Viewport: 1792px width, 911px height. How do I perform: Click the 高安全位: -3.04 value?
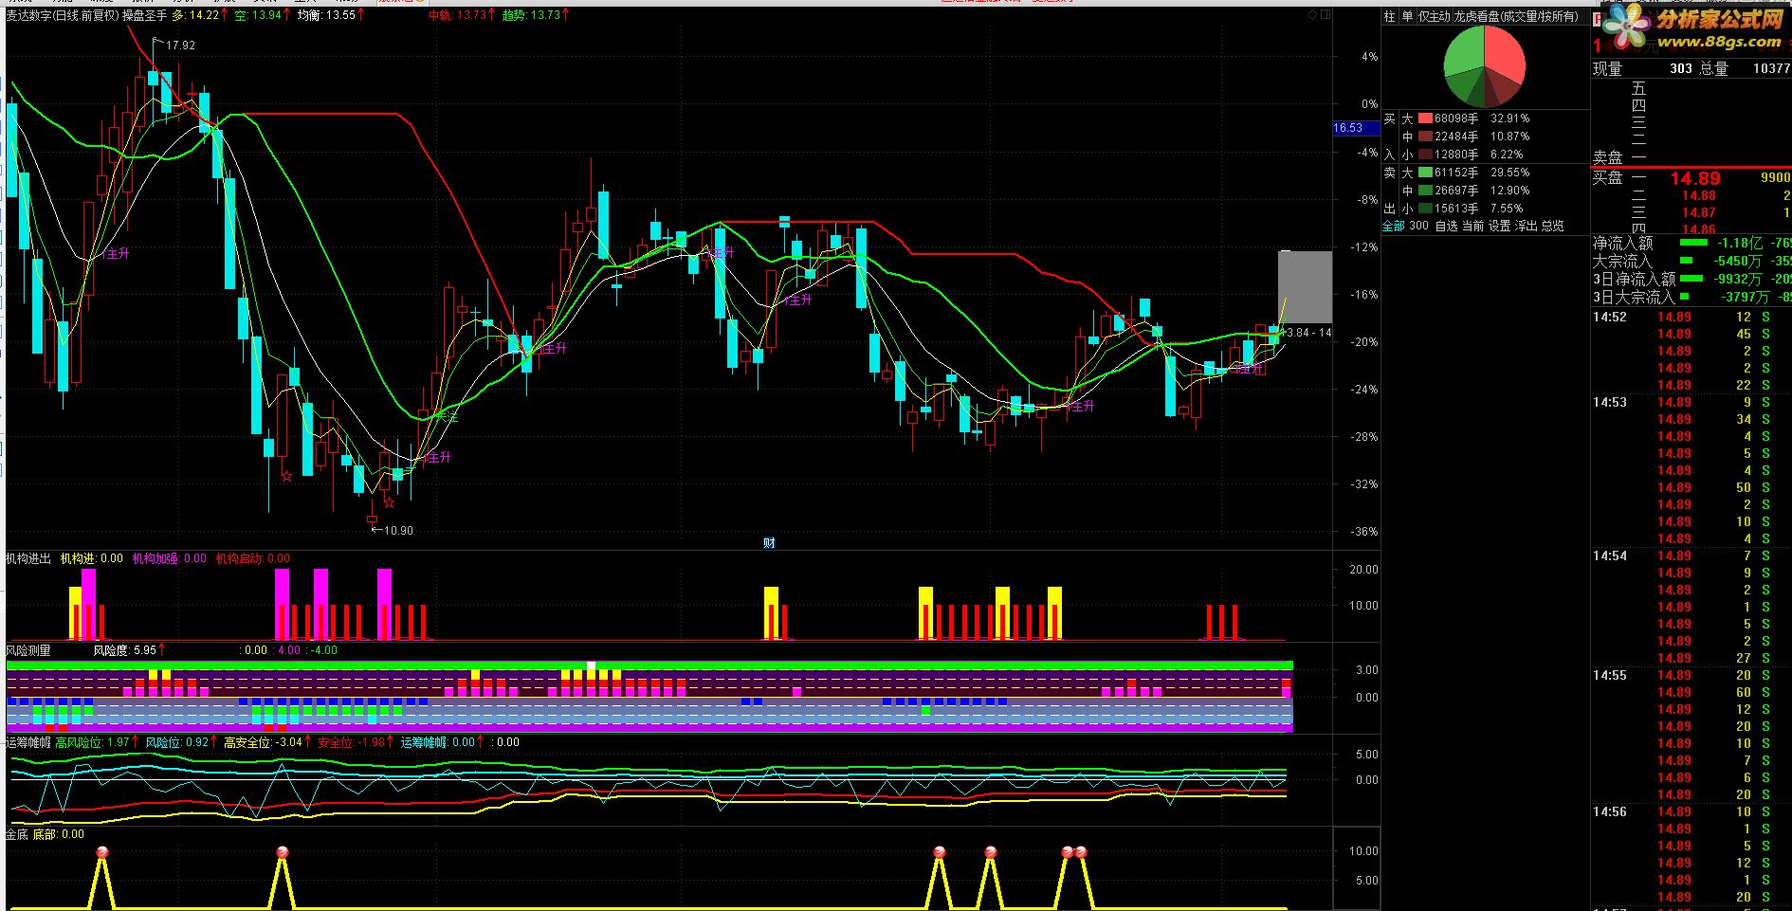263,742
